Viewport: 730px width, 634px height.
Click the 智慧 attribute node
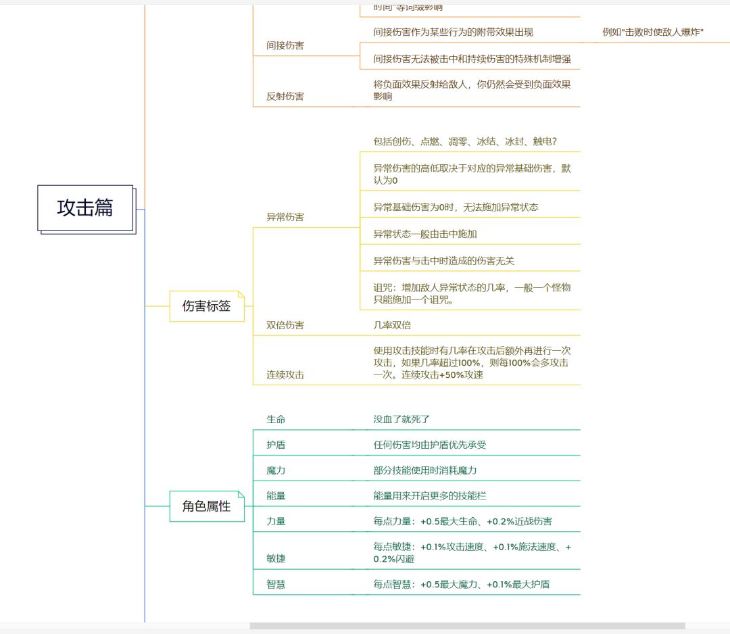click(x=276, y=585)
